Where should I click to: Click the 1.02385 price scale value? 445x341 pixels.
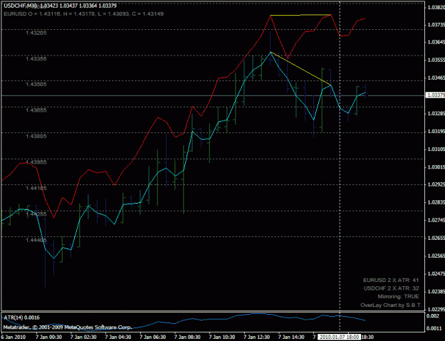click(x=436, y=291)
